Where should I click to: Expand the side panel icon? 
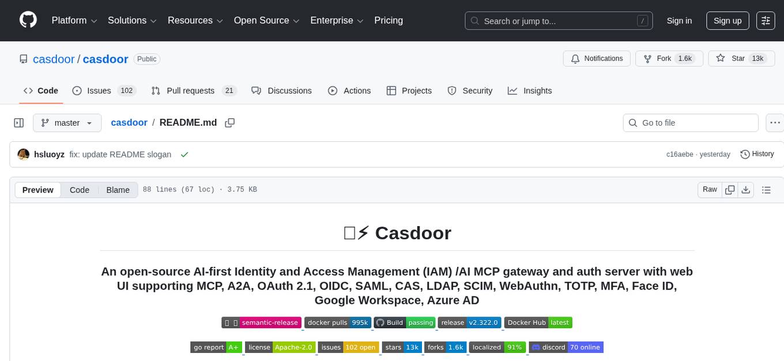pyautogui.click(x=18, y=122)
